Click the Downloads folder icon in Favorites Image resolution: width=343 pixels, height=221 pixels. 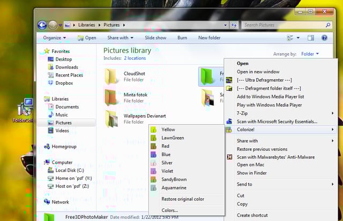pos(50,67)
